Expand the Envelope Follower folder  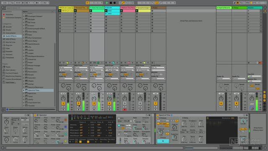(x=24, y=16)
